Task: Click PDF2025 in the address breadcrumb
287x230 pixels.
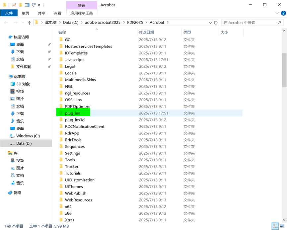Action: point(135,23)
